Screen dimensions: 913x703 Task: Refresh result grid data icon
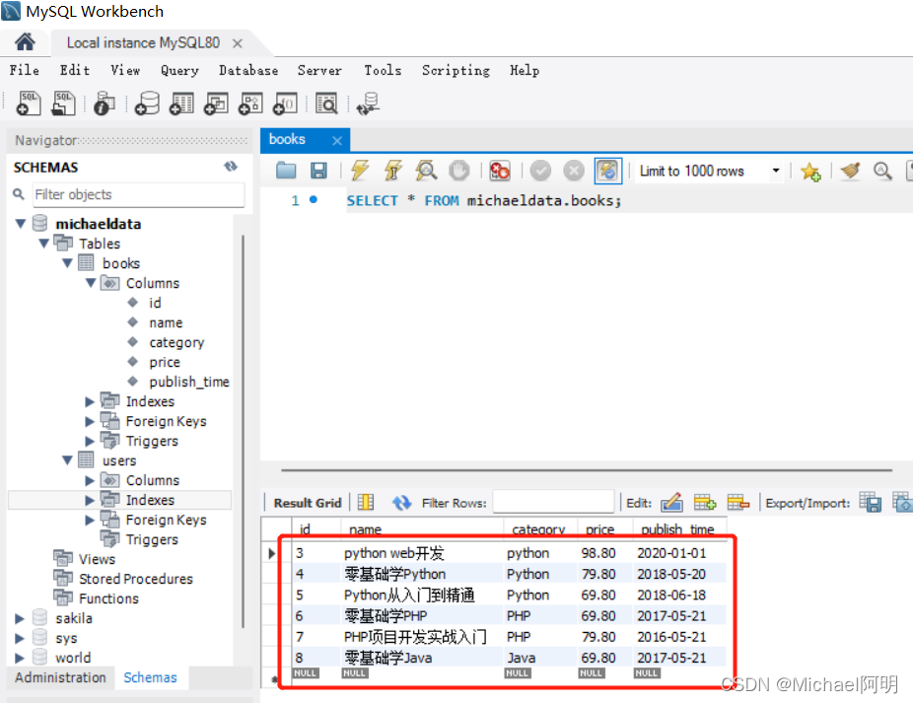click(401, 502)
